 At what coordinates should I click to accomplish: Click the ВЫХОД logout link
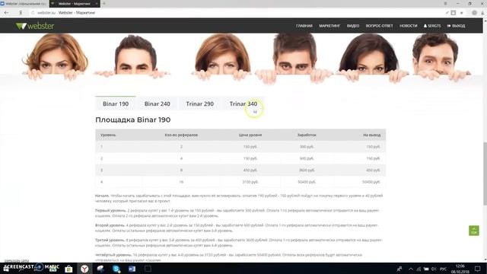pos(456,26)
